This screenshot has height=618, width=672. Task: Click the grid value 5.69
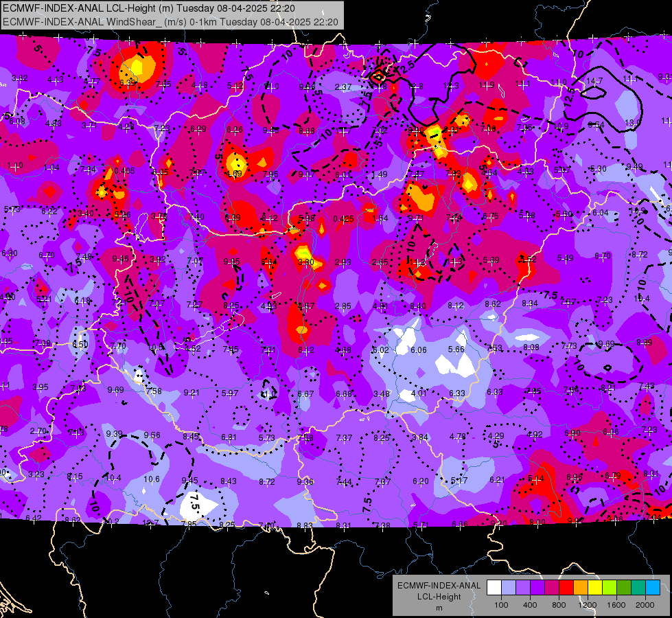coord(491,260)
